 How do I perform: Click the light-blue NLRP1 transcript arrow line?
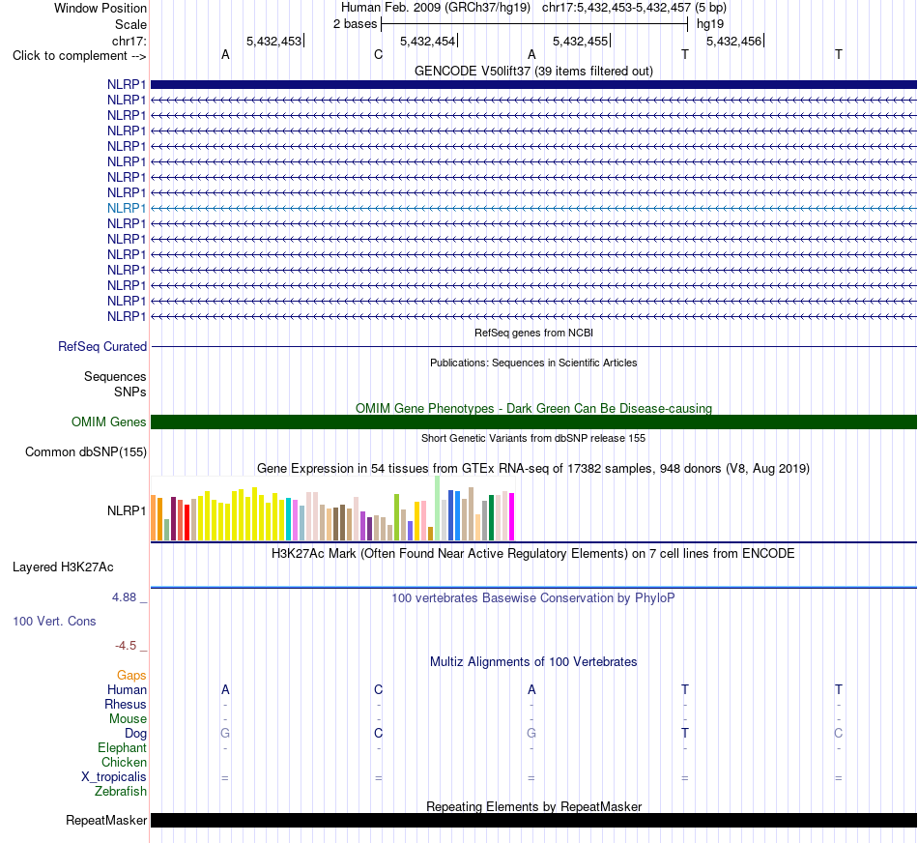(x=533, y=208)
